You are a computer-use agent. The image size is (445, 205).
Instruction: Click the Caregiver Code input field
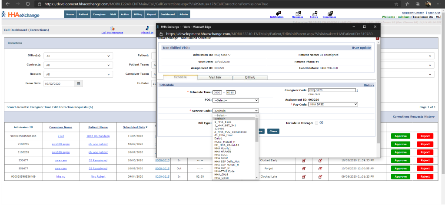331,90
